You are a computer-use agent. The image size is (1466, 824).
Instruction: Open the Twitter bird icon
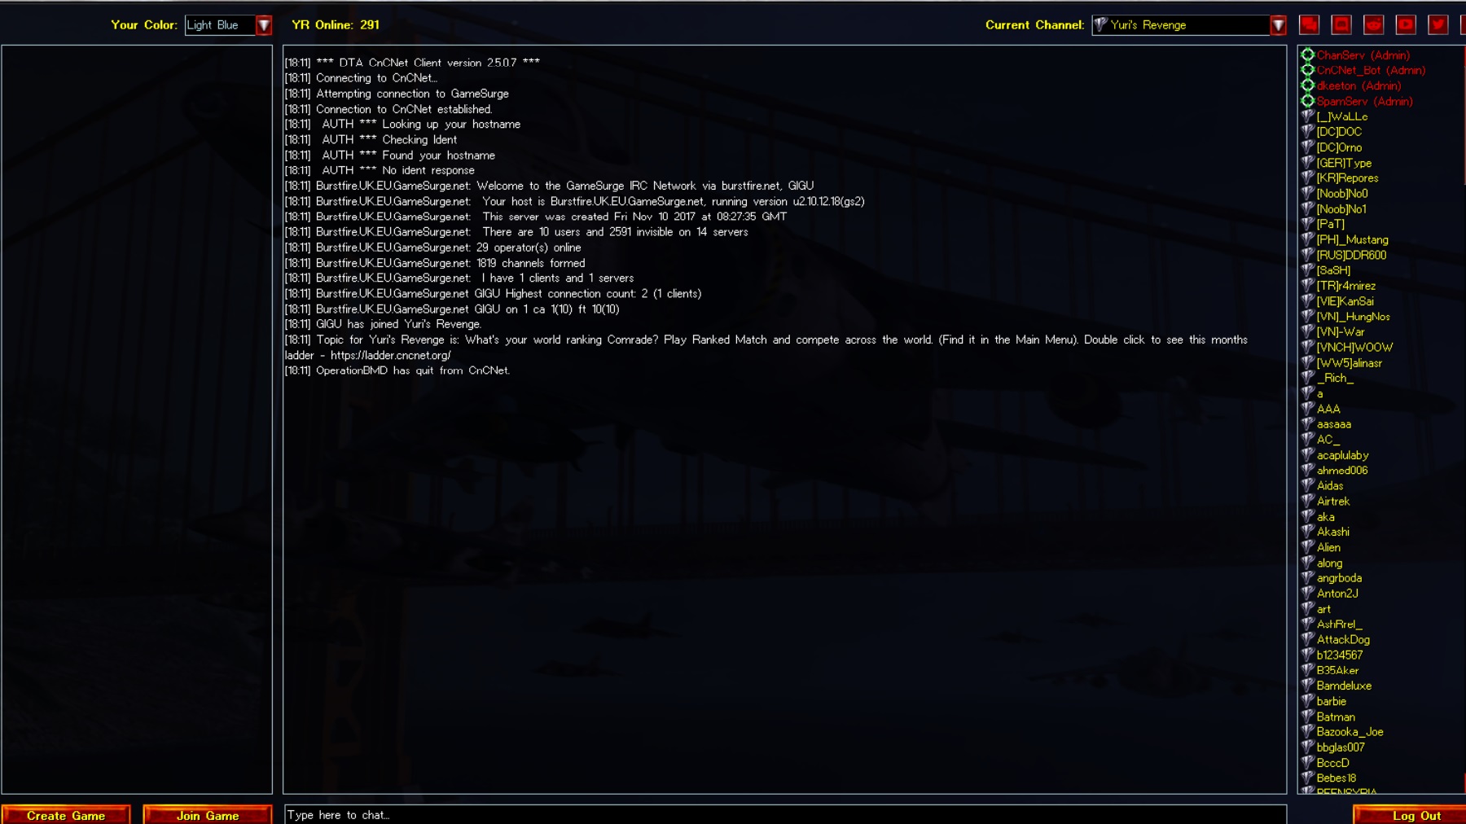click(1438, 25)
